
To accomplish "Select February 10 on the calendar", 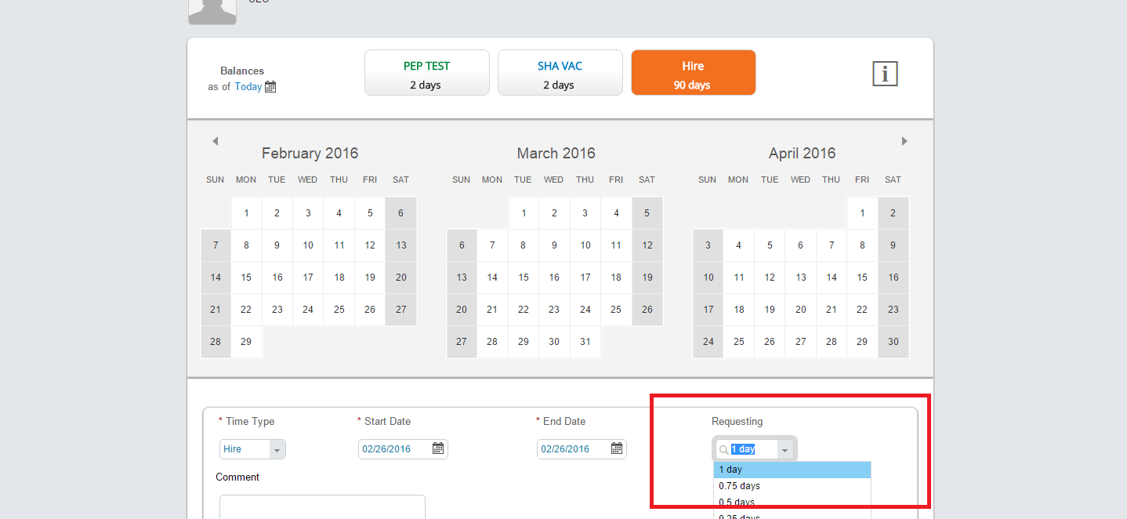I will click(308, 245).
